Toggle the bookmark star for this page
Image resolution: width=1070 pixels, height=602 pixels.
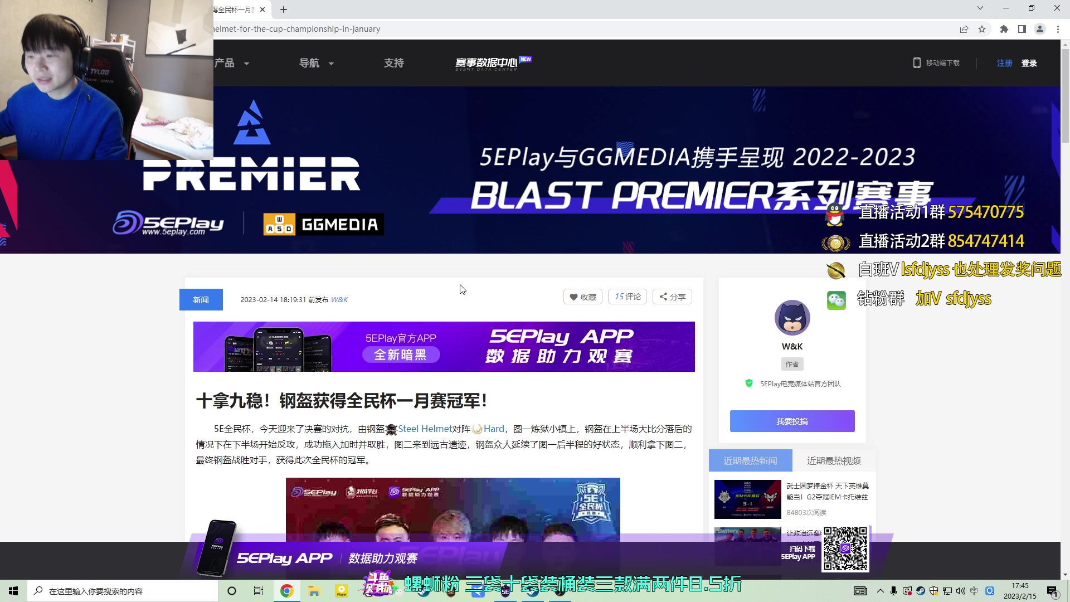pos(983,29)
